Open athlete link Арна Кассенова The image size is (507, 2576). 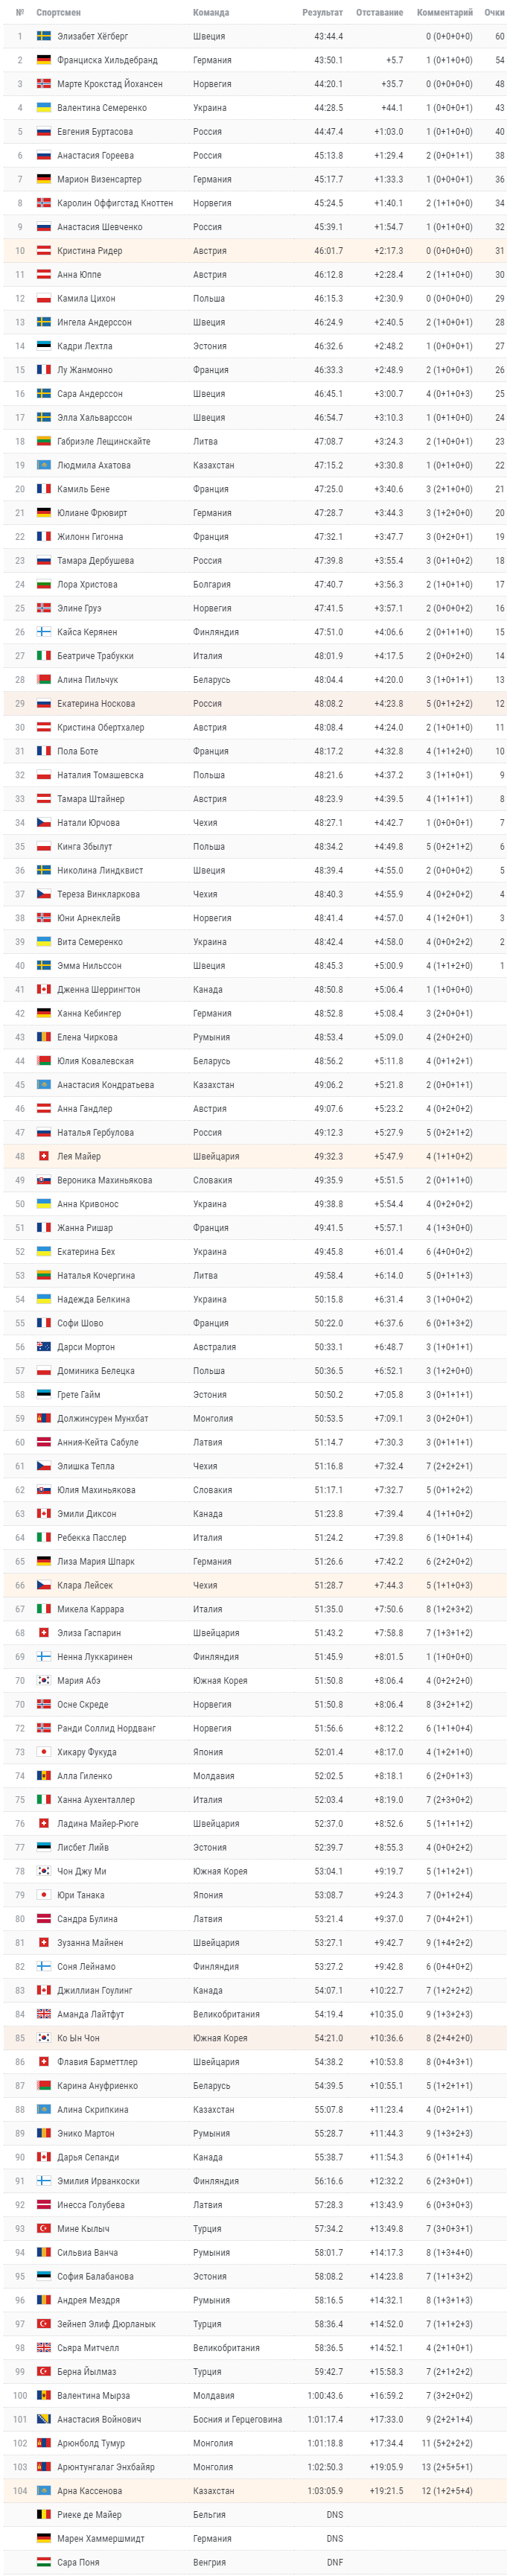tap(90, 2492)
